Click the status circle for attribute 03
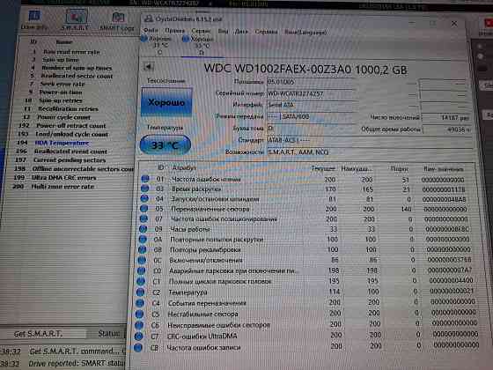493x370 pixels. [x=145, y=189]
